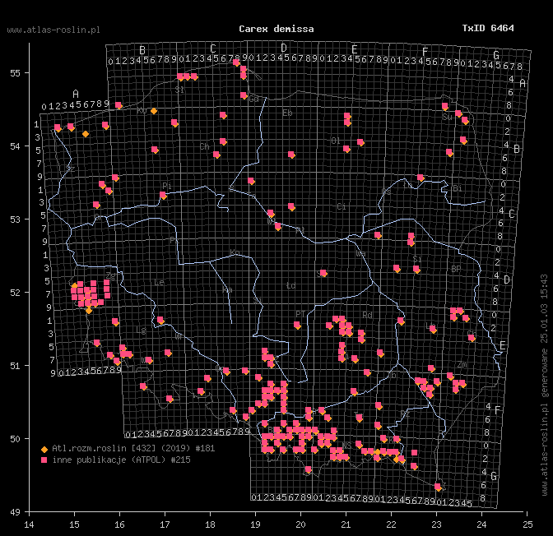553x536 pixels.
Task: Click the pink marker just below the 'Pi' label
Action: click(x=163, y=195)
